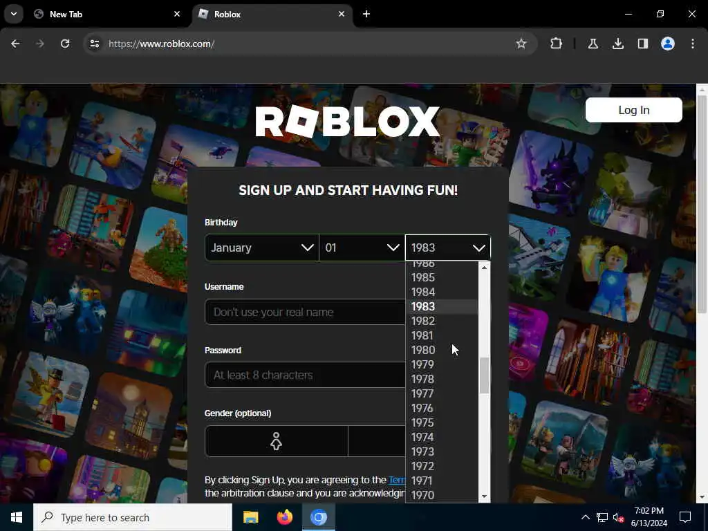
Task: Open the browser extensions puzzle icon
Action: click(x=557, y=44)
